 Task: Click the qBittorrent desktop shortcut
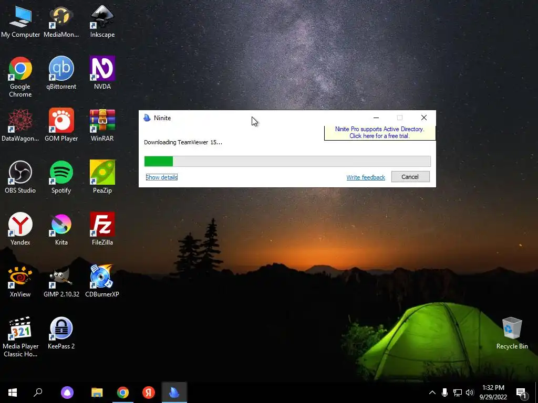tap(61, 73)
